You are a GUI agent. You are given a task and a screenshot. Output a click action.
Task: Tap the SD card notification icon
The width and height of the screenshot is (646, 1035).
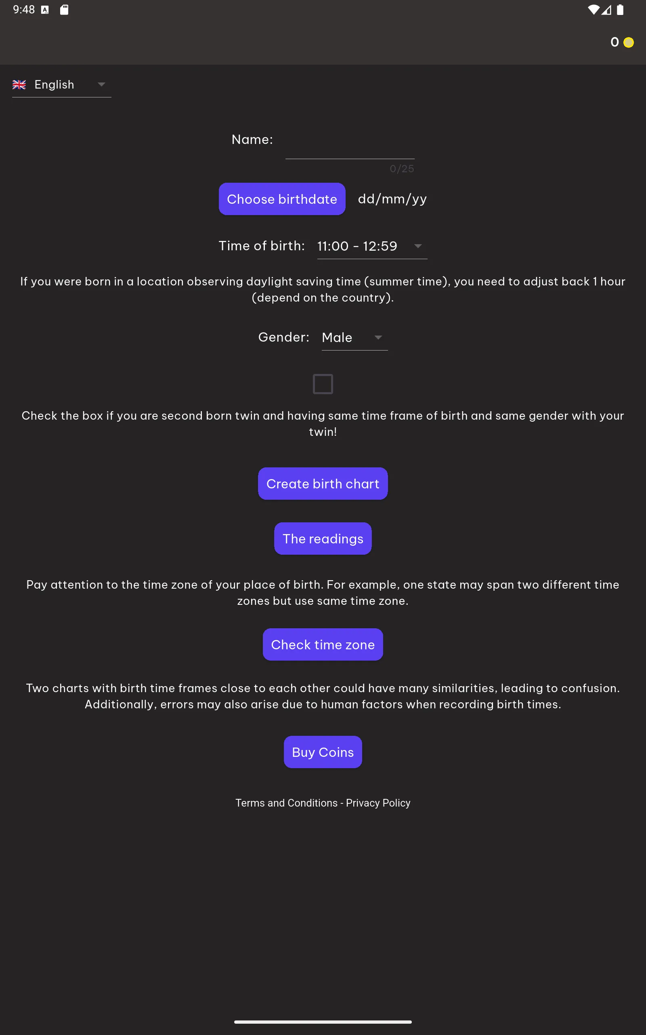[x=64, y=9]
